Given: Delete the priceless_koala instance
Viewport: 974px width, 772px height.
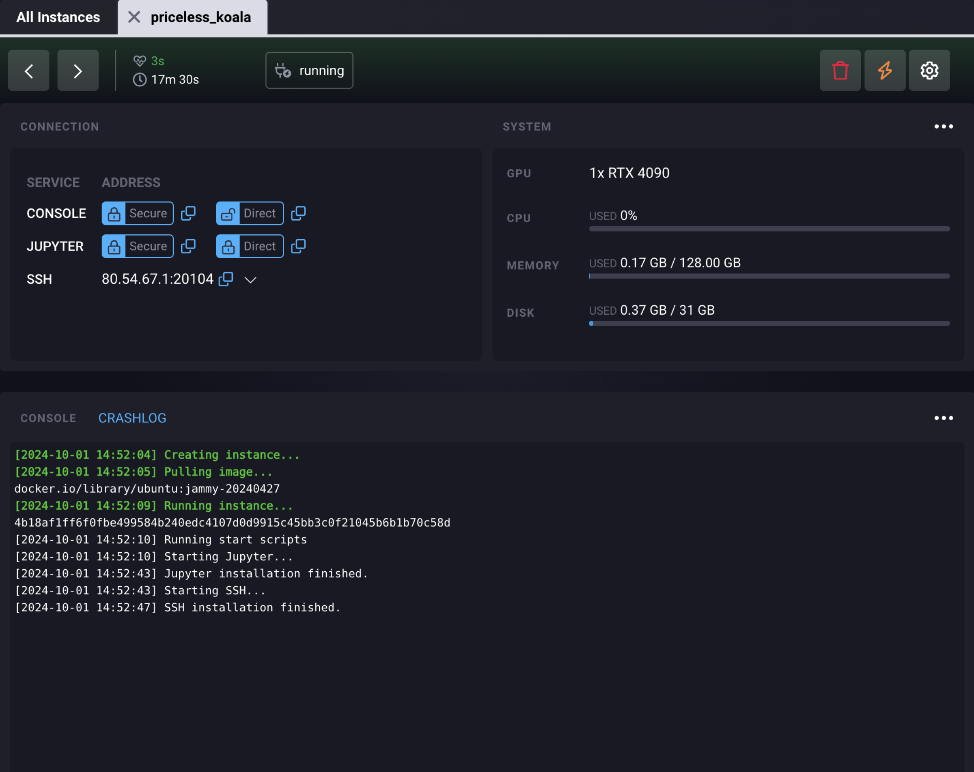Looking at the screenshot, I should pos(840,71).
